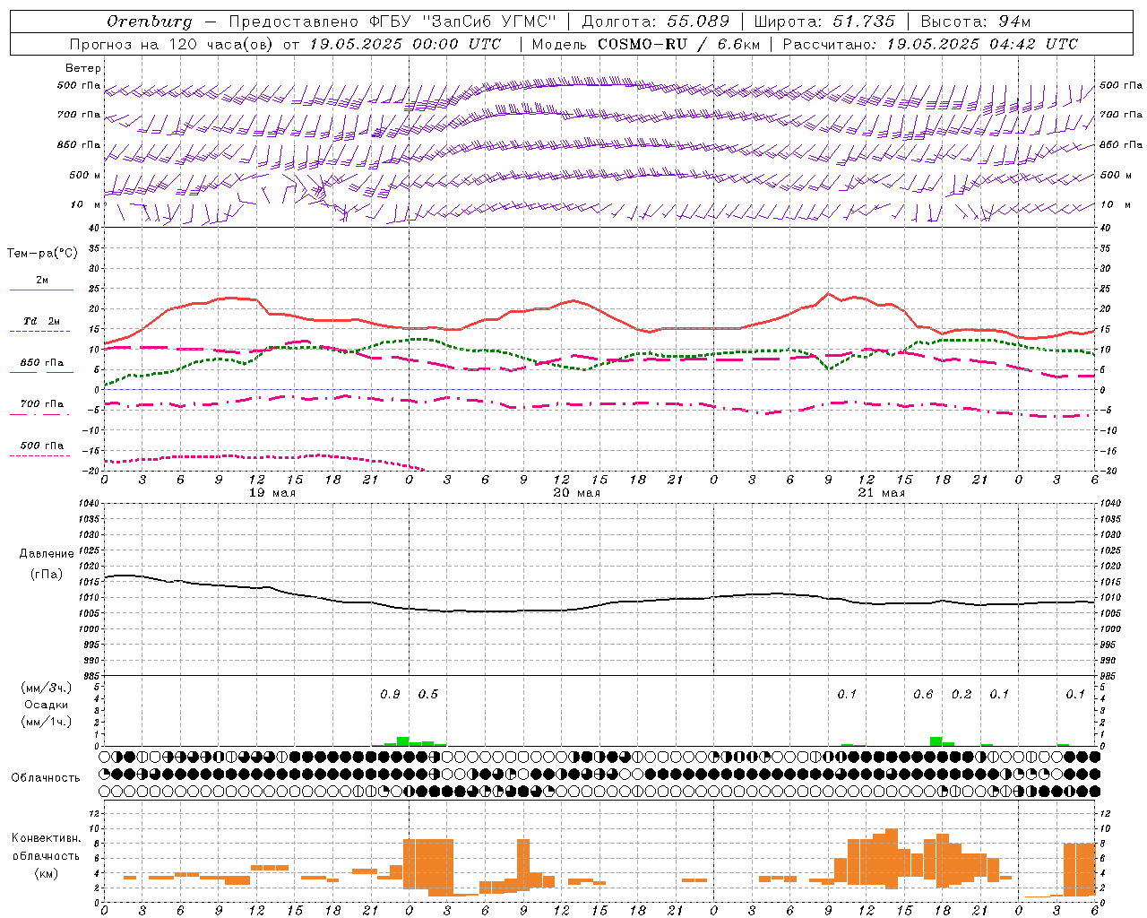The image size is (1147, 918).
Task: Click the 10 м wind level label on left
Action: tap(86, 204)
